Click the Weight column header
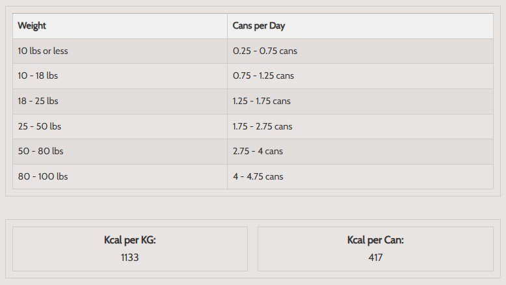The image size is (506, 285). tap(32, 26)
